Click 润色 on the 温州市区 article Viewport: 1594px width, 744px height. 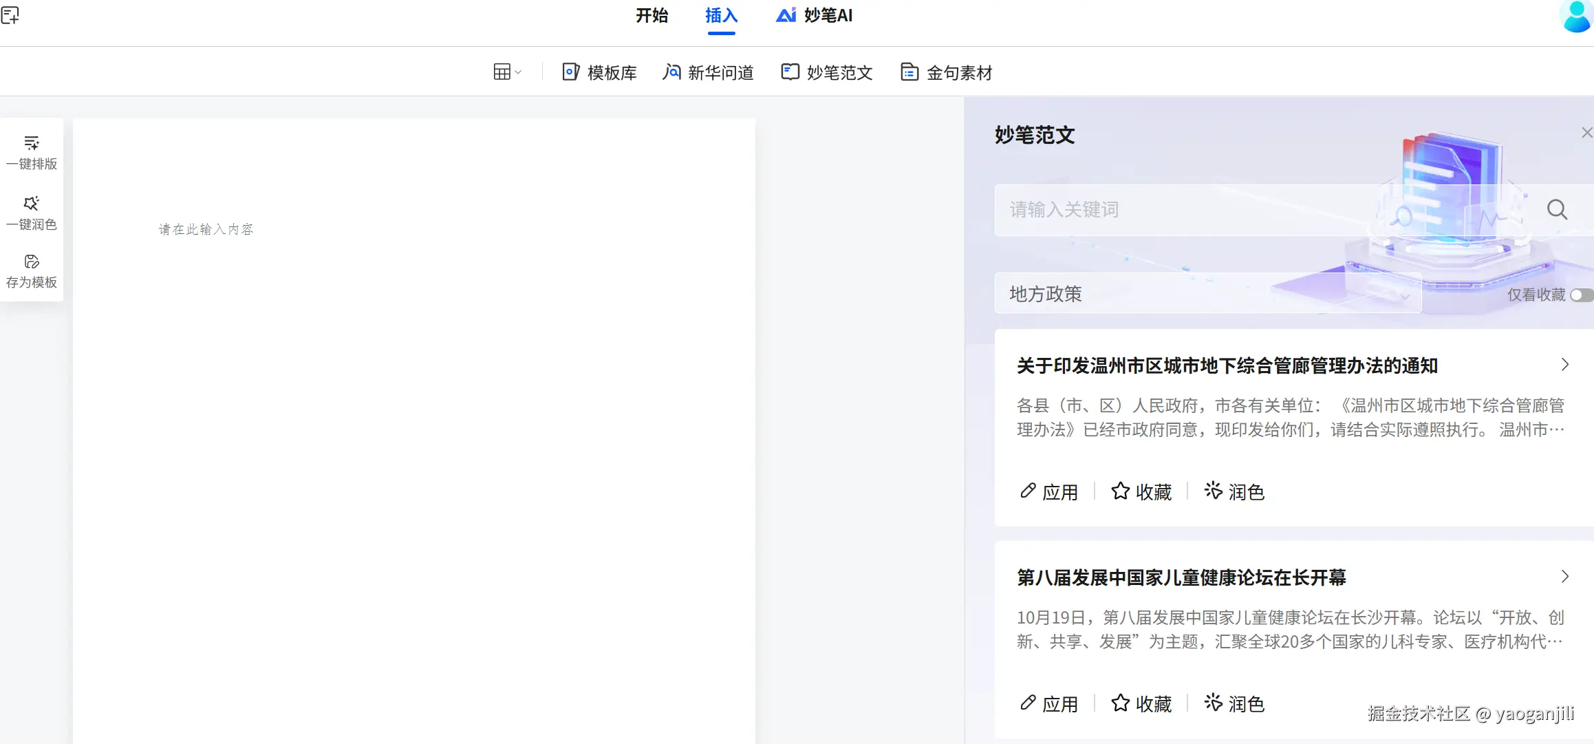click(1235, 492)
